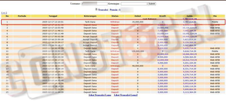The width and height of the screenshot is (226, 104).
Task: Click the document icon beside Transaksi
Action: [x=96, y=10]
